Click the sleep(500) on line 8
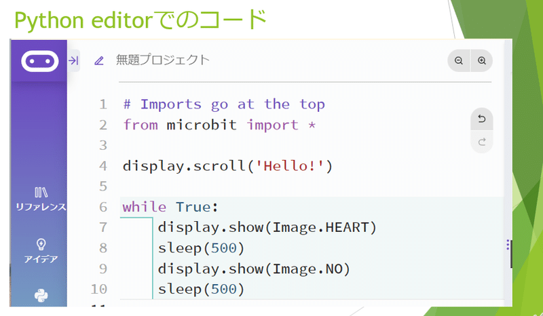The height and width of the screenshot is (316, 543). pyautogui.click(x=201, y=248)
